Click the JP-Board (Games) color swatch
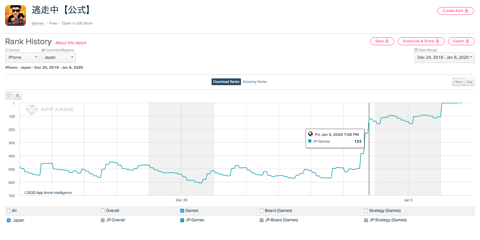This screenshot has width=480, height=240. click(x=262, y=220)
